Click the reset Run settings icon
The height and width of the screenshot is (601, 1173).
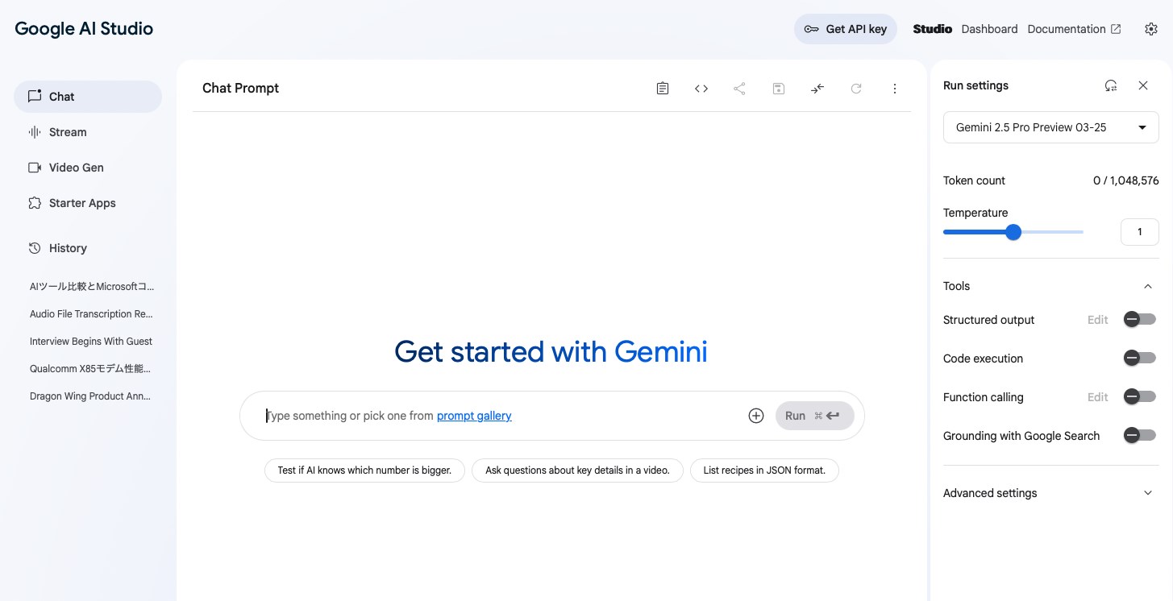(x=1111, y=85)
